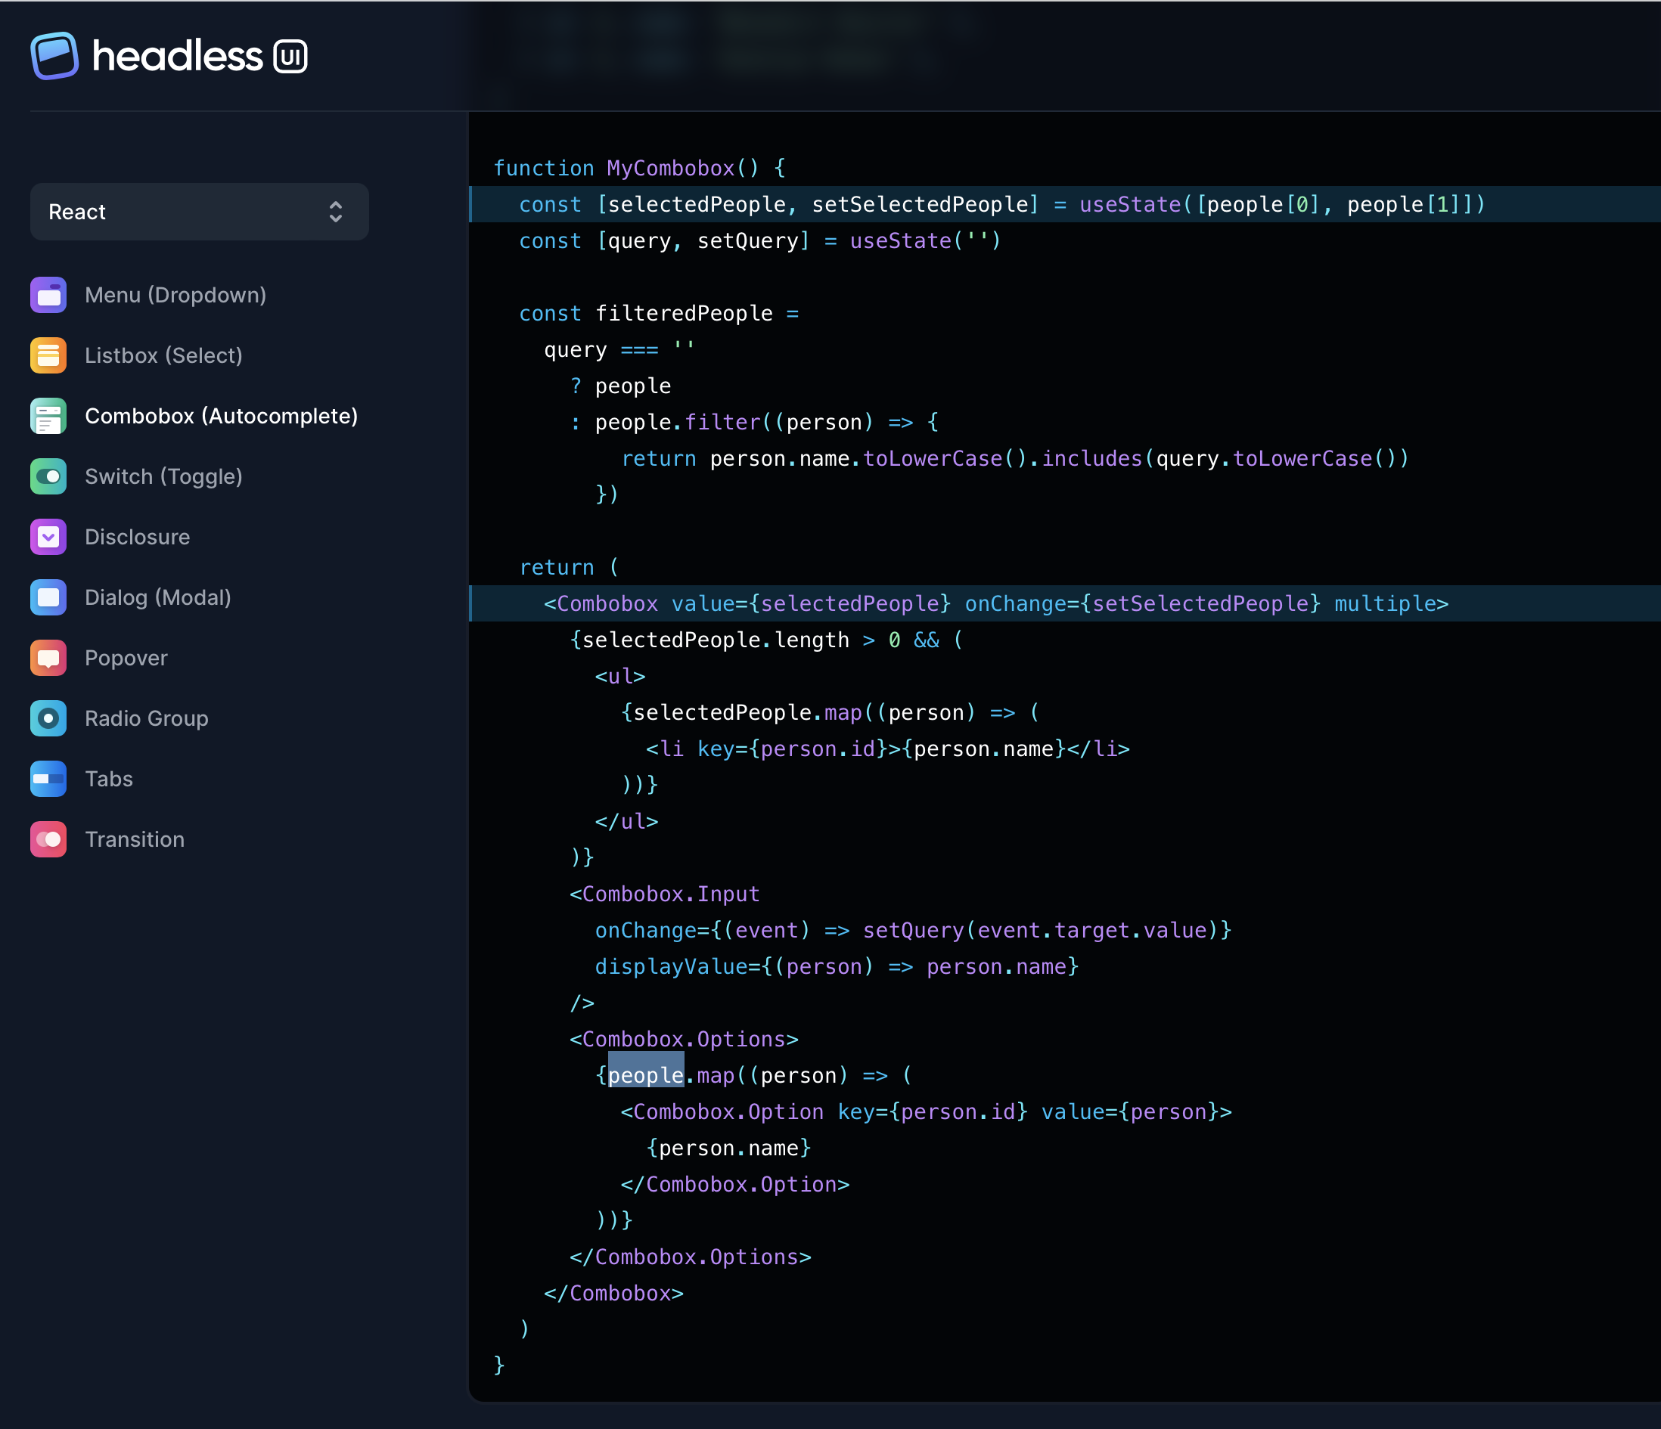The image size is (1661, 1429).
Task: Navigate to the Combobox (Autocomplete) page
Action: (222, 416)
